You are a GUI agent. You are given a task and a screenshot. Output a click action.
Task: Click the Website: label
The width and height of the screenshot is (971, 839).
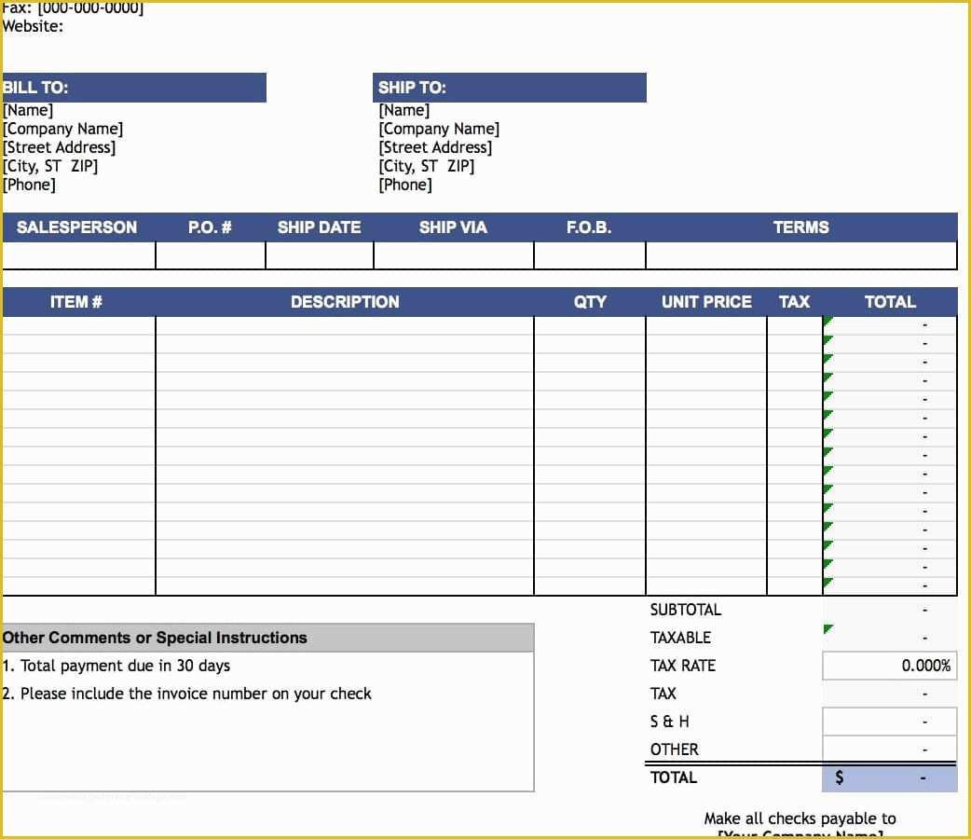pos(33,27)
